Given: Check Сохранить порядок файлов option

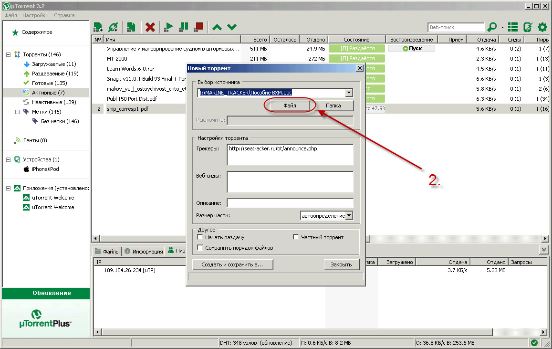Looking at the screenshot, I should pyautogui.click(x=200, y=248).
